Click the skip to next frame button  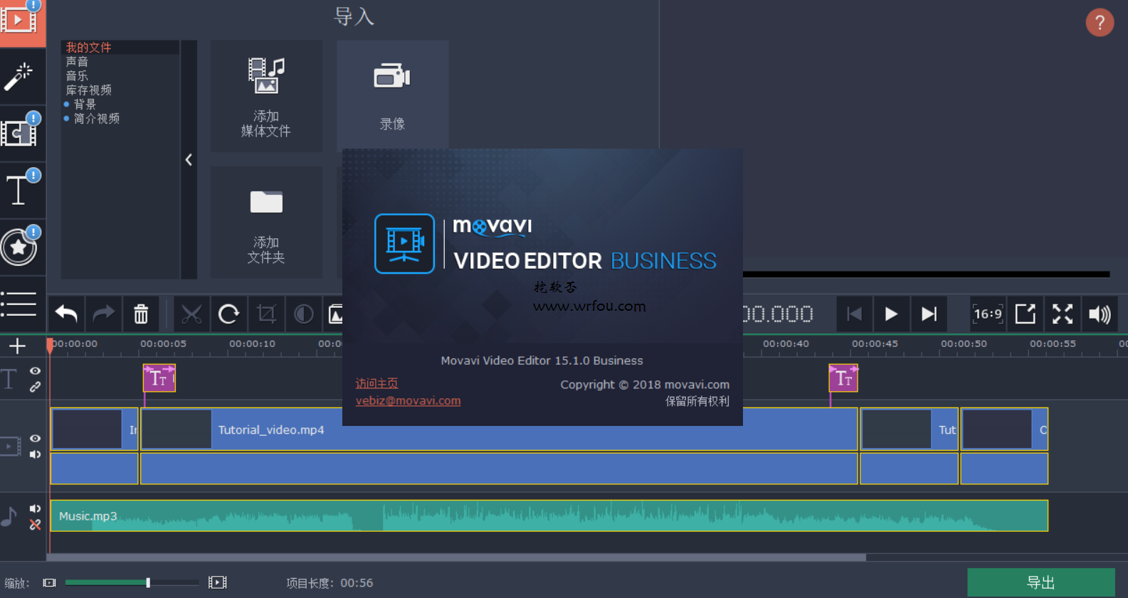point(929,314)
